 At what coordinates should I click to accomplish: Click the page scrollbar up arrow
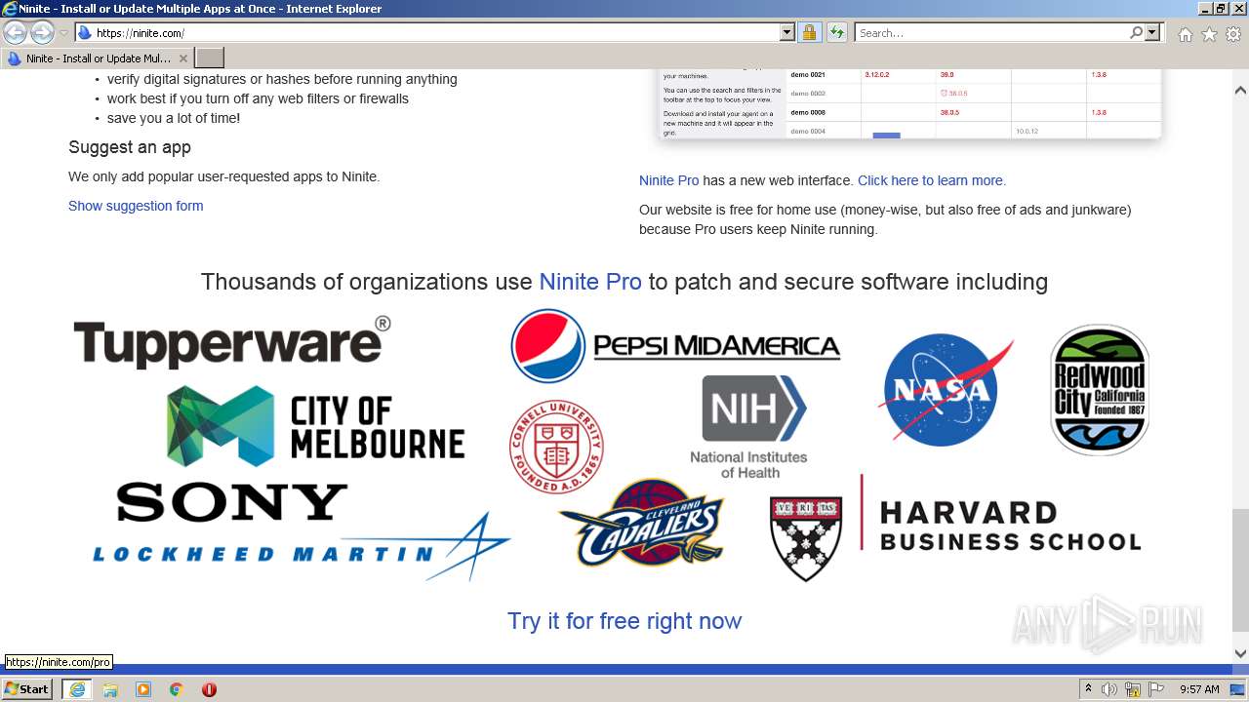(1240, 91)
